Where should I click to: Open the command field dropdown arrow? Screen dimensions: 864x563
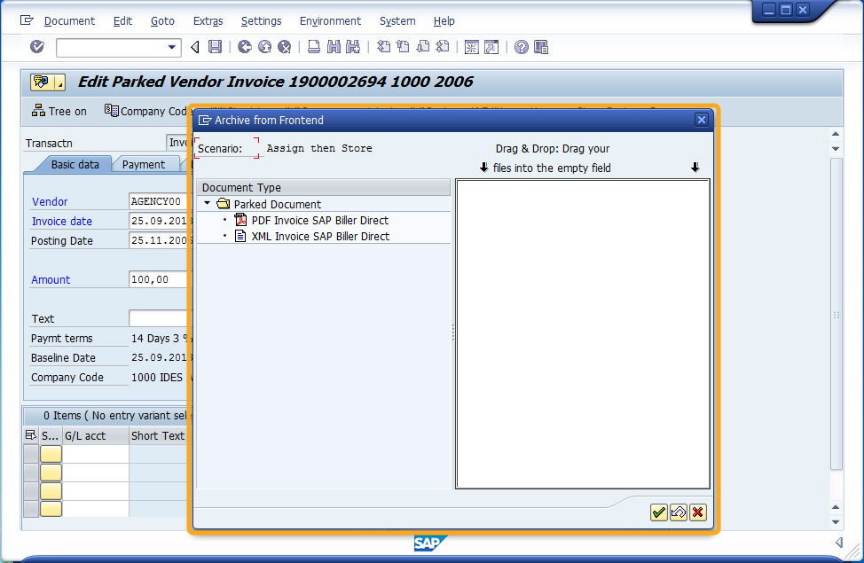coord(172,47)
